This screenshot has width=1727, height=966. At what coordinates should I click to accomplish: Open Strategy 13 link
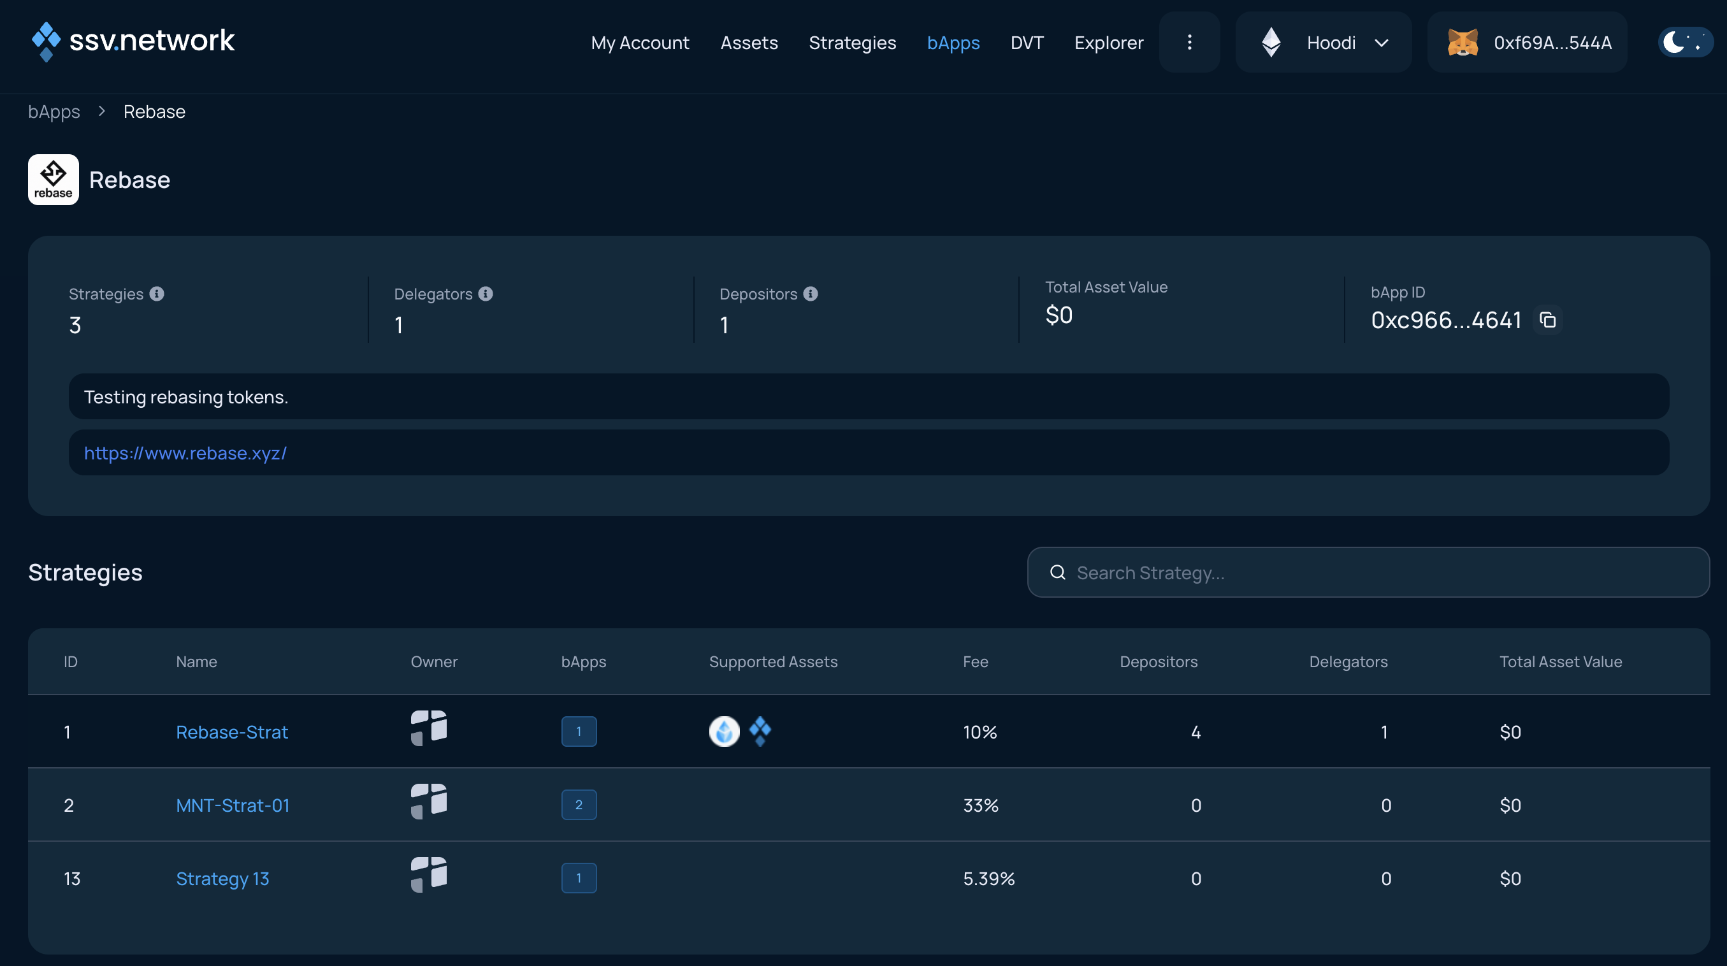222,878
